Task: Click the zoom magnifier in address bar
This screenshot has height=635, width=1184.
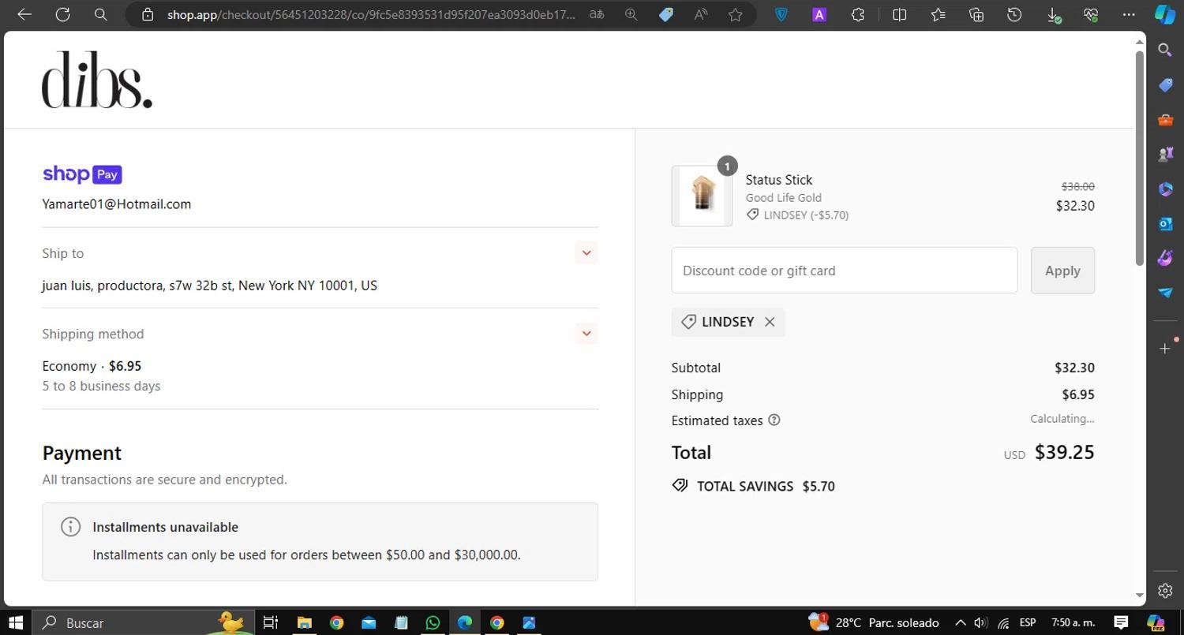Action: 631,14
